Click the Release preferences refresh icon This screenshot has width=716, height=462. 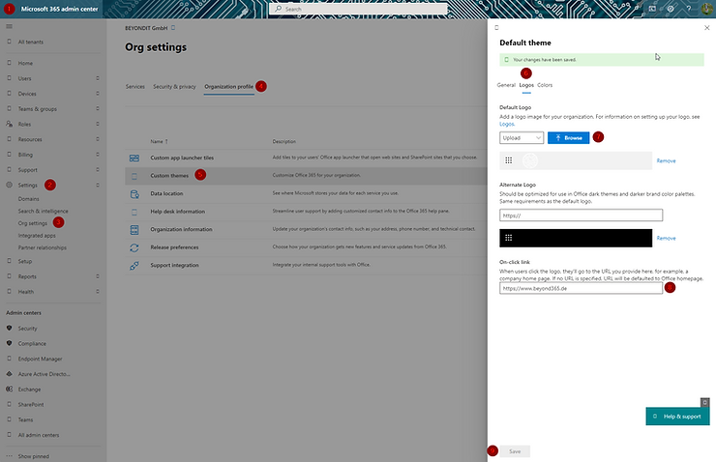[134, 247]
